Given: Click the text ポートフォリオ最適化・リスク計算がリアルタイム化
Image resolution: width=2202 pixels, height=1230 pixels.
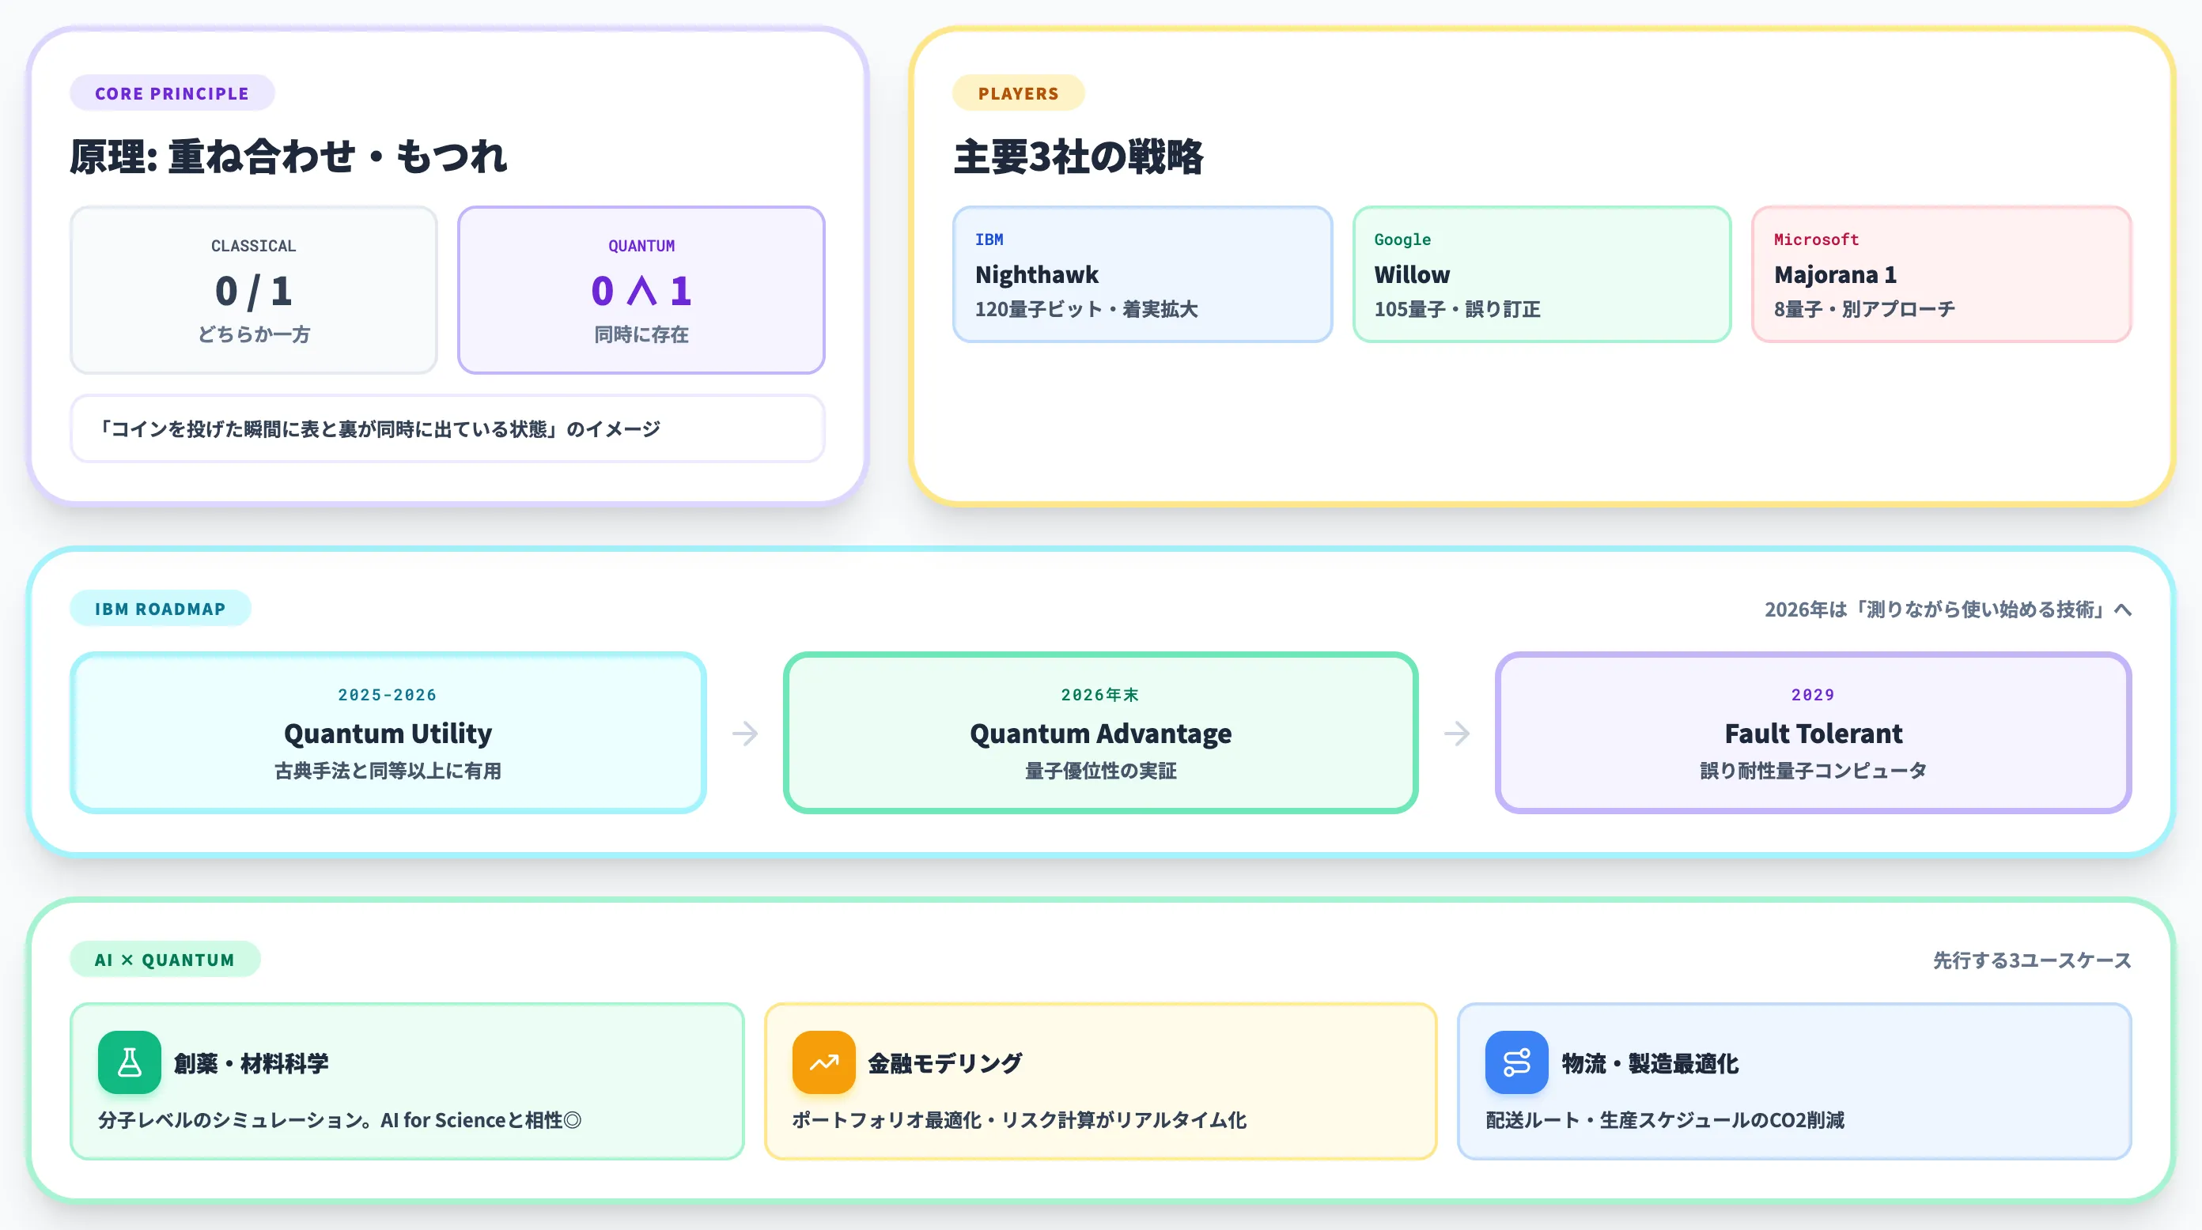Looking at the screenshot, I should 1019,1120.
